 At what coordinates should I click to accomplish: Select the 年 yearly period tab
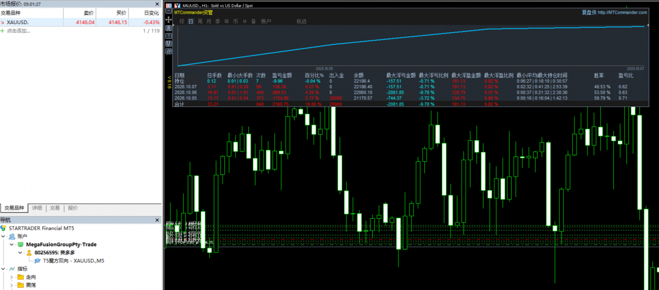click(x=226, y=21)
